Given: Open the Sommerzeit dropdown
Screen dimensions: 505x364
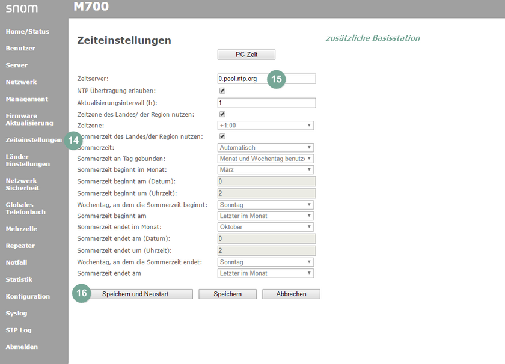Looking at the screenshot, I should pos(265,147).
